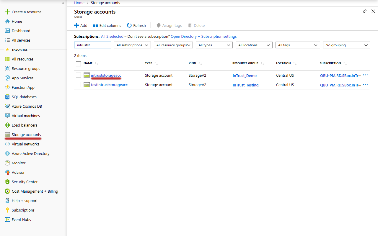Image resolution: width=378 pixels, height=236 pixels.
Task: Click the Help + support icon
Action: coord(7,201)
